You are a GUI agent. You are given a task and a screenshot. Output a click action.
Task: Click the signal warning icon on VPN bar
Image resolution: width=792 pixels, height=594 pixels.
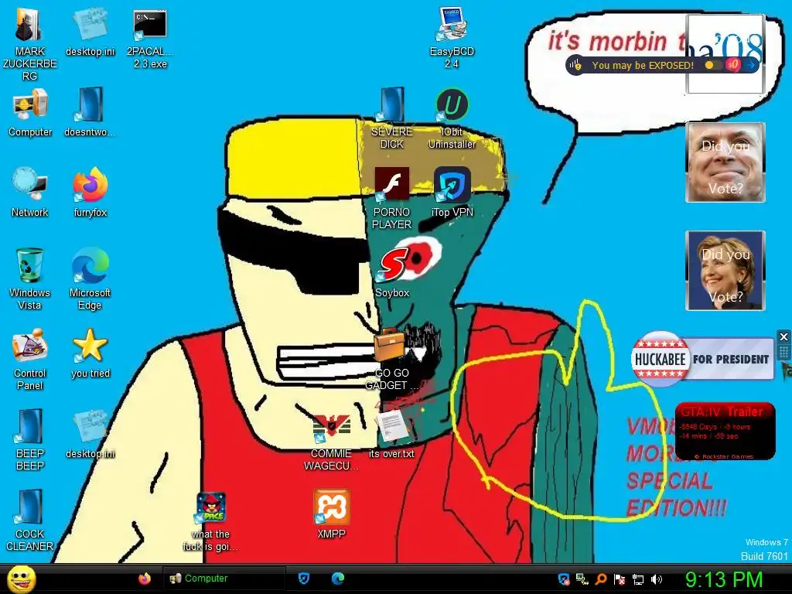pyautogui.click(x=575, y=65)
